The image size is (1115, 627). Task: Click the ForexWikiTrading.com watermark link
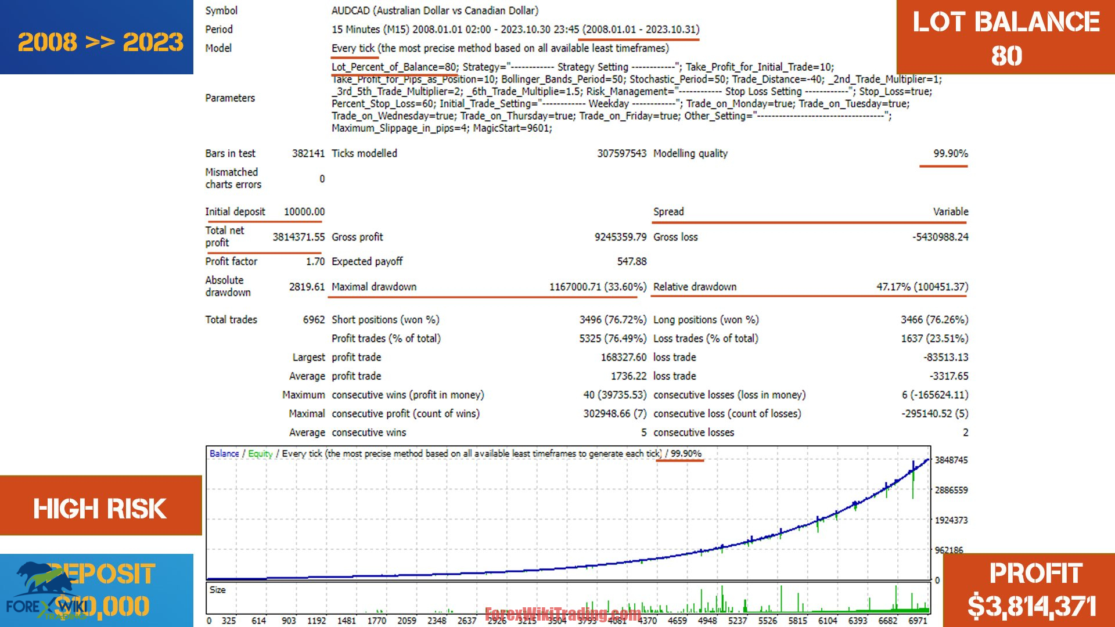point(562,614)
